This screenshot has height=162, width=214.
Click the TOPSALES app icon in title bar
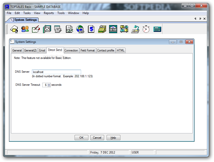[7, 7]
